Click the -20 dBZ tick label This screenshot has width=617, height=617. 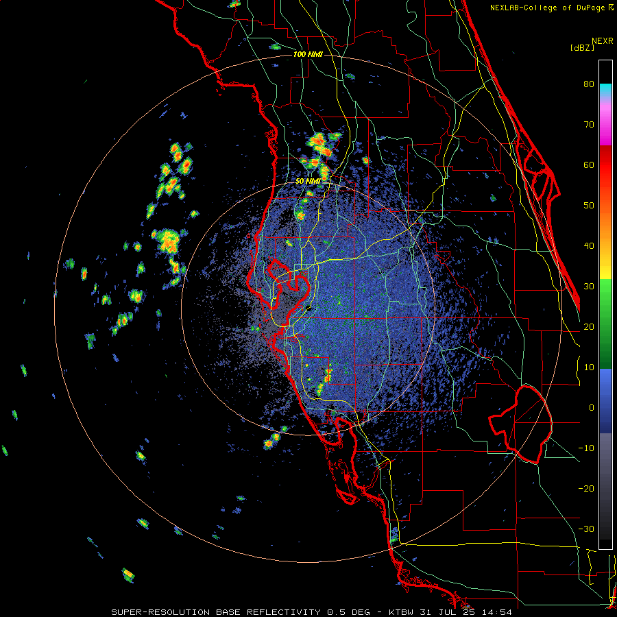[586, 489]
